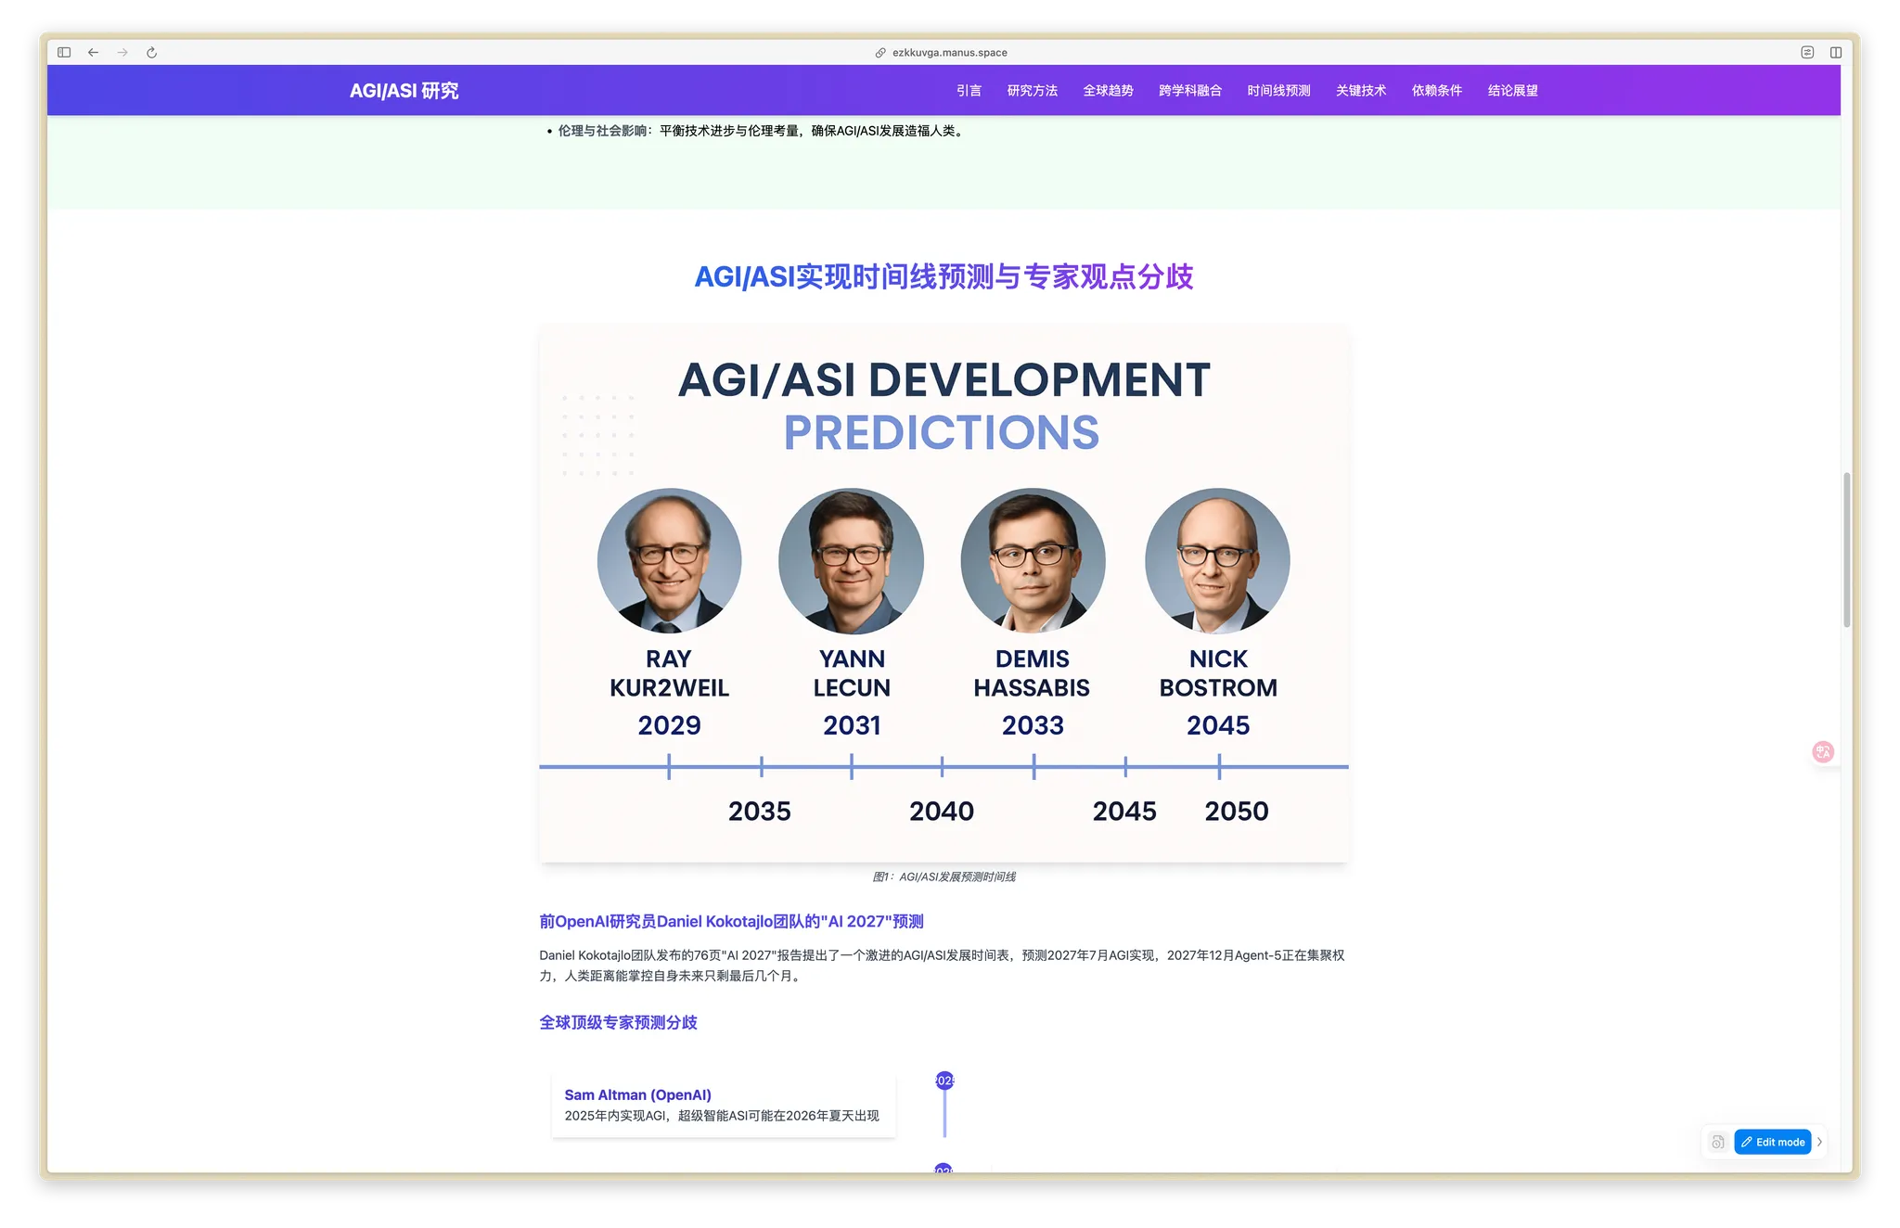Enable Edit mode
The image size is (1900, 1228).
(1772, 1142)
